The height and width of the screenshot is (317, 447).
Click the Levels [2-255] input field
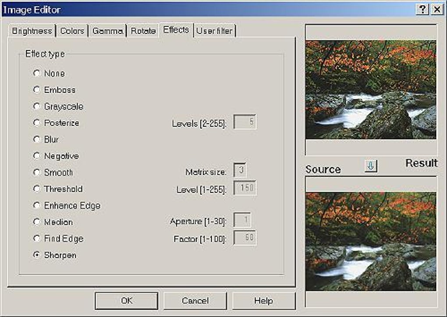point(245,122)
